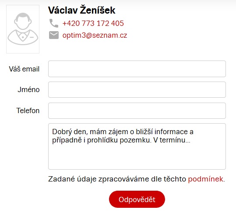Click the Váš email field label

24,69
